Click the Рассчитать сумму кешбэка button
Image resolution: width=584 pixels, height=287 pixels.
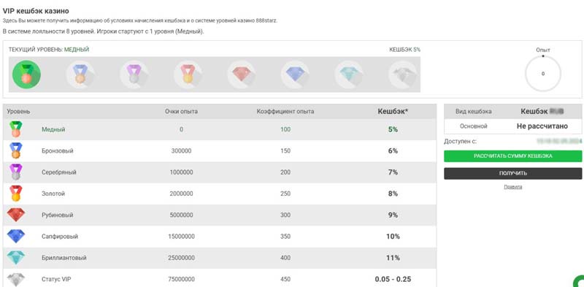pos(513,156)
